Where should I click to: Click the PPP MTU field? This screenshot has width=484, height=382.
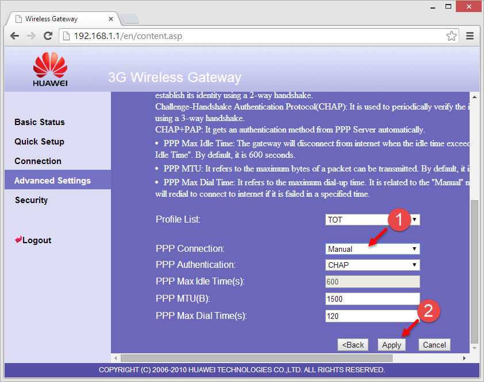372,299
